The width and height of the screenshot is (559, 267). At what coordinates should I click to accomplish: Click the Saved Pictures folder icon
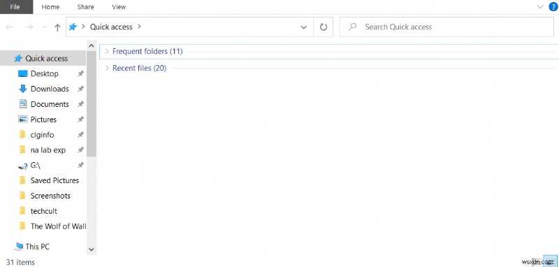click(x=22, y=180)
